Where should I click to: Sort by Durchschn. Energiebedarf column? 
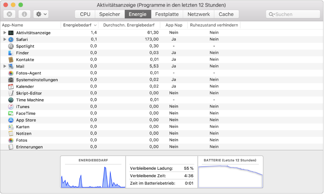coord(129,25)
